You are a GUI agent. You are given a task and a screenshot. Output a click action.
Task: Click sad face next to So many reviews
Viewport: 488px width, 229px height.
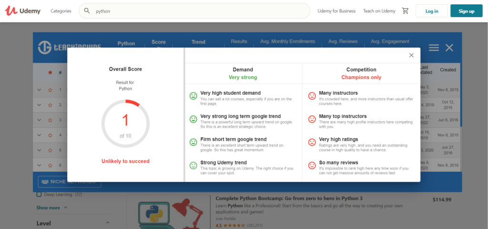[312, 165]
